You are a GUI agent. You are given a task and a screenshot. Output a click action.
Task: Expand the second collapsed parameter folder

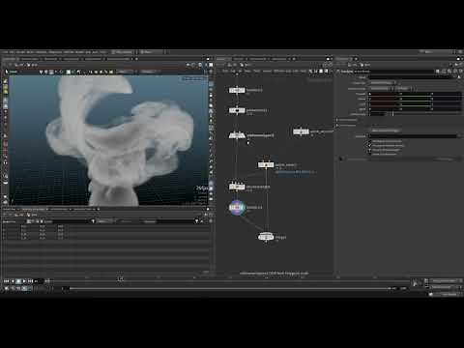[338, 125]
